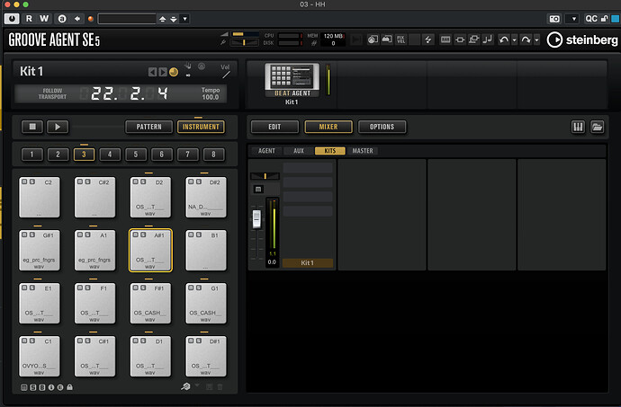The image size is (621, 407).
Task: Select pad group 1
Action: [31, 155]
